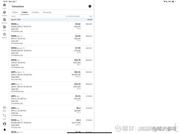The height and width of the screenshot is (134, 179).
Task: Tap the FILL PRICE/AMT/COMM column header
Action: coord(73,17)
